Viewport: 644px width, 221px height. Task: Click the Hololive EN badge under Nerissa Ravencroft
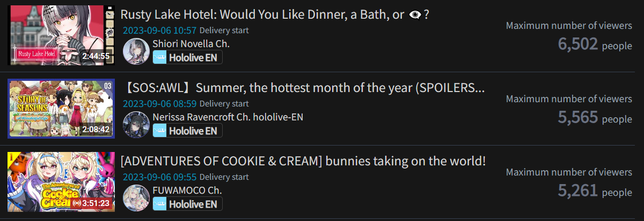[x=187, y=131]
